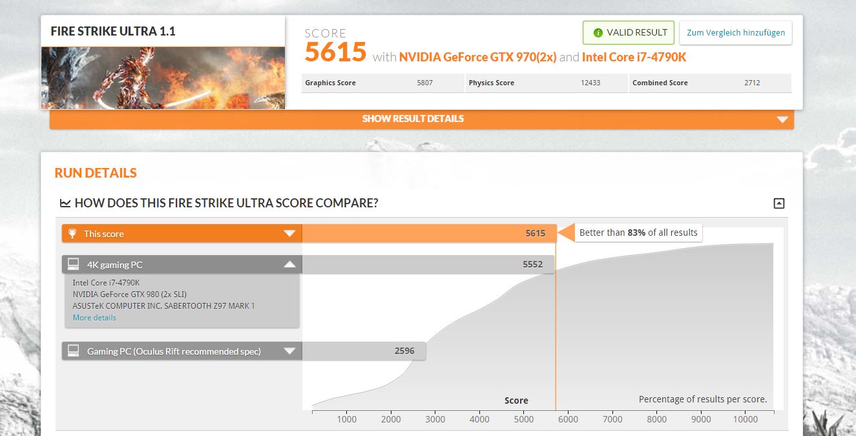Click the computer icon beside 4K gaming PC
The height and width of the screenshot is (436, 856).
pos(74,264)
